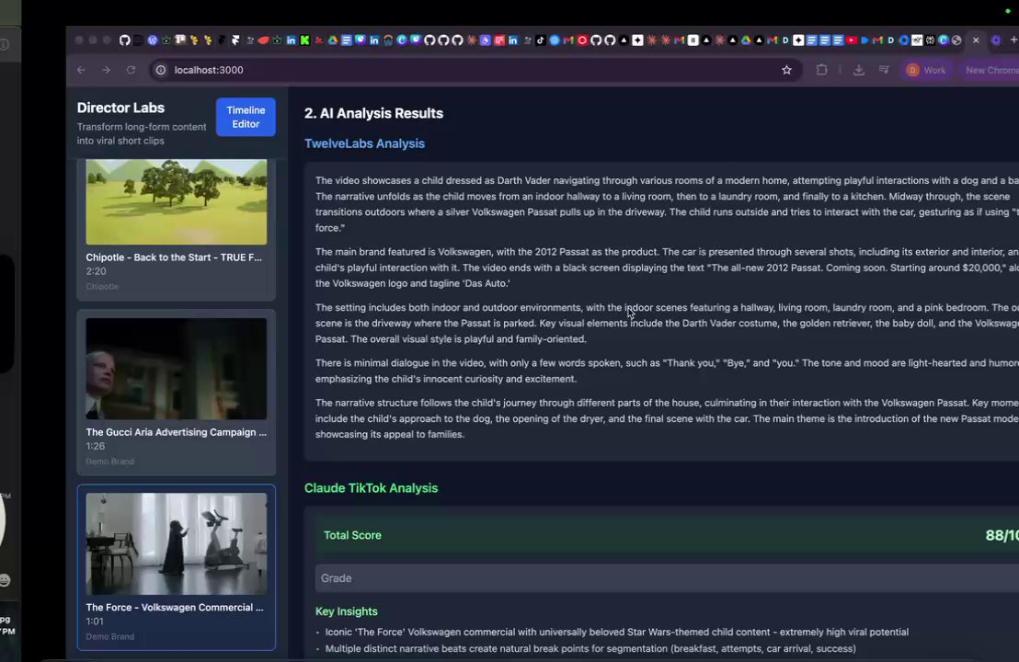Select The Force Volkswagen thumbnail
The image size is (1019, 662).
[x=176, y=543]
